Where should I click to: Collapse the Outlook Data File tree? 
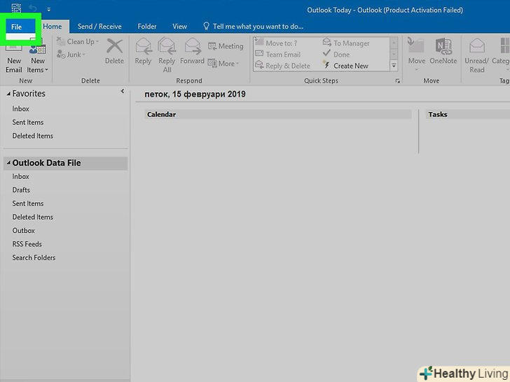point(8,163)
